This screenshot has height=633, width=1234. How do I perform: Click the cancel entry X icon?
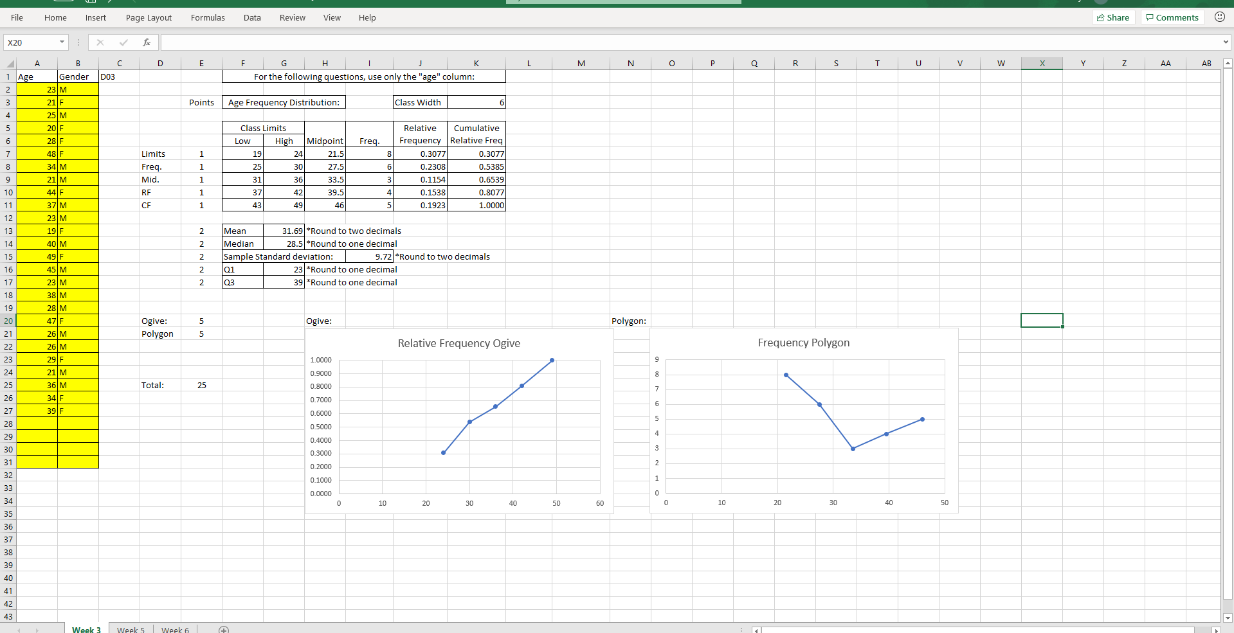(100, 42)
